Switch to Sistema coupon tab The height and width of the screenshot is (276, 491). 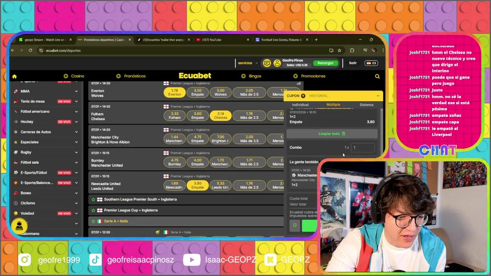pyautogui.click(x=366, y=105)
